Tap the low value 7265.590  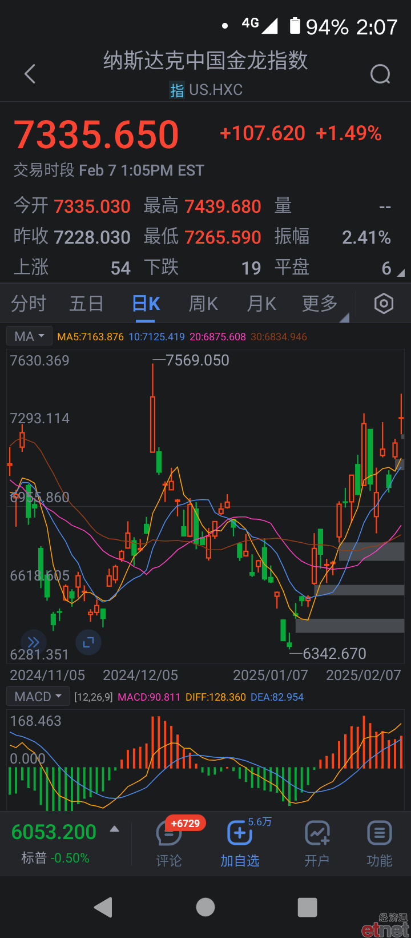click(223, 237)
